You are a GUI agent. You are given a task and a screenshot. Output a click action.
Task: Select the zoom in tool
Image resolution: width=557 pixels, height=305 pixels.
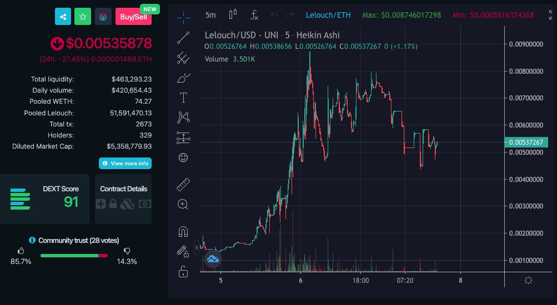183,205
